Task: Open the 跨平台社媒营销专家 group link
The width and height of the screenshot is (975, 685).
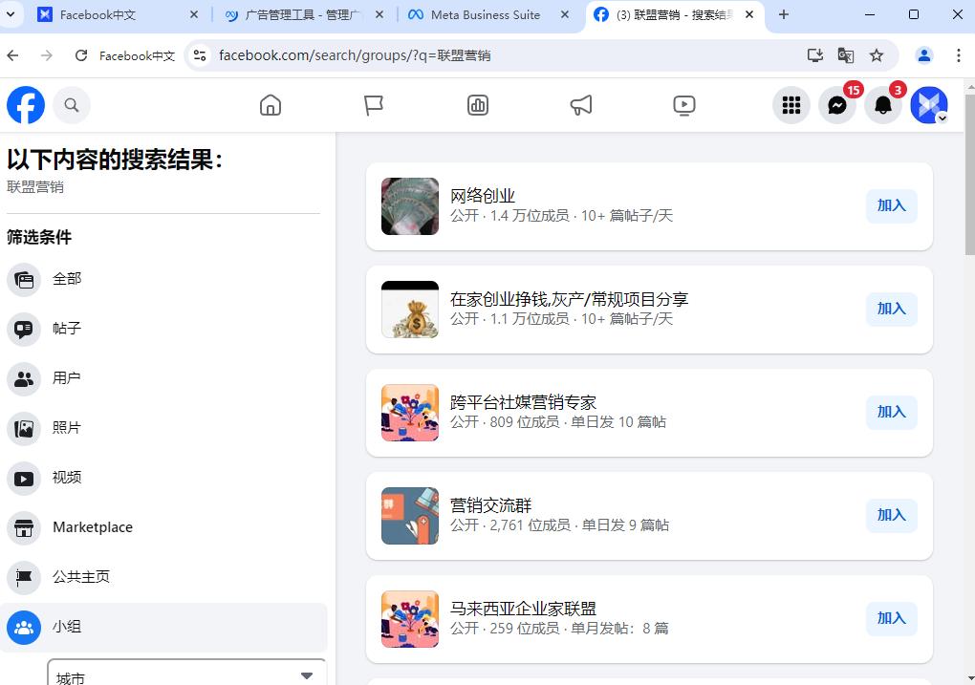Action: tap(523, 403)
